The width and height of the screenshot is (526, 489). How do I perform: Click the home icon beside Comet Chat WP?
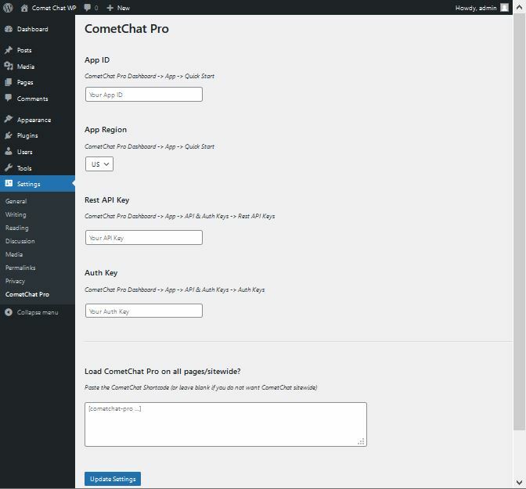24,8
